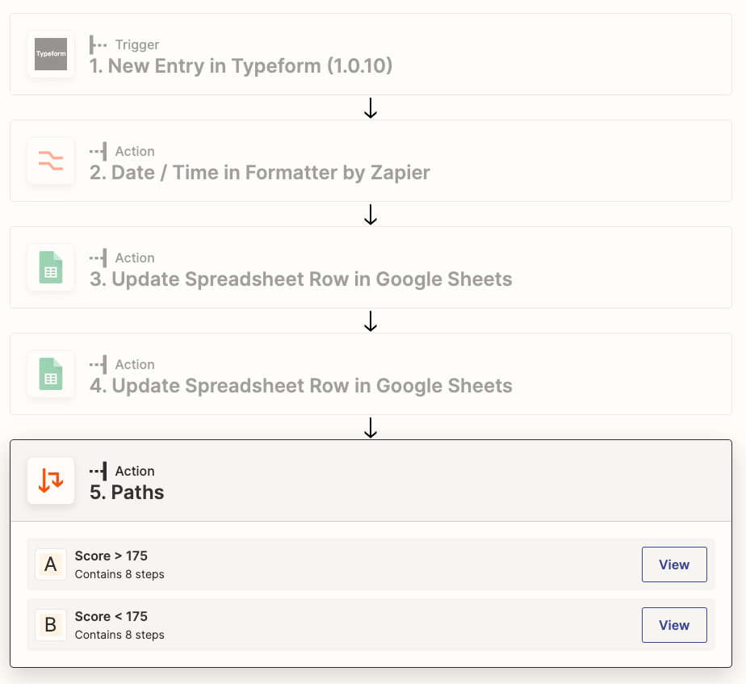Click the Score < 175 path title

tap(111, 616)
